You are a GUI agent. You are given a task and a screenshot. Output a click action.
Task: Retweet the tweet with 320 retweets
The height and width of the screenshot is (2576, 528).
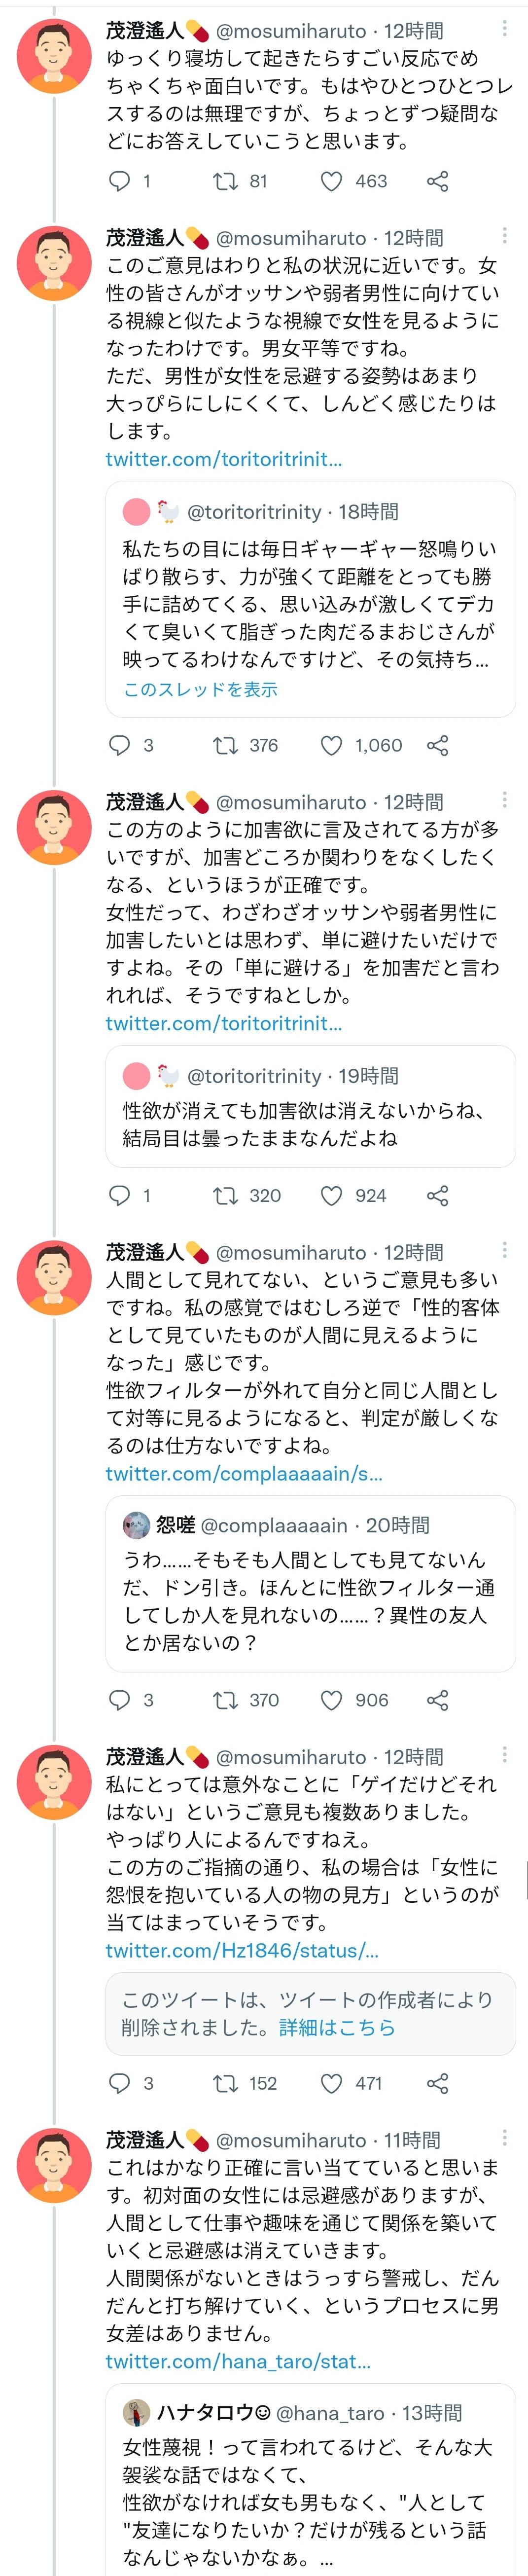tap(225, 1195)
